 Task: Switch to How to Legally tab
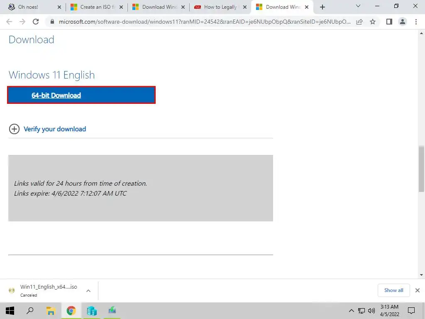[x=216, y=7]
